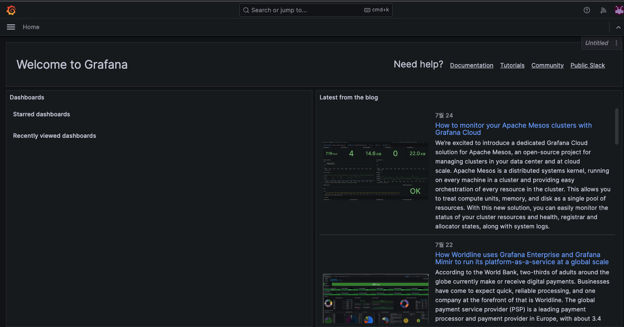Click the Recently viewed dashboards heading
Image resolution: width=624 pixels, height=327 pixels.
tap(54, 136)
